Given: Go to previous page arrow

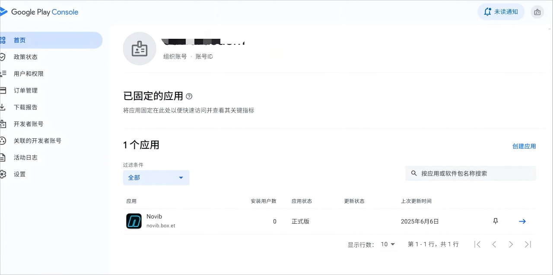Looking at the screenshot, I should 494,244.
